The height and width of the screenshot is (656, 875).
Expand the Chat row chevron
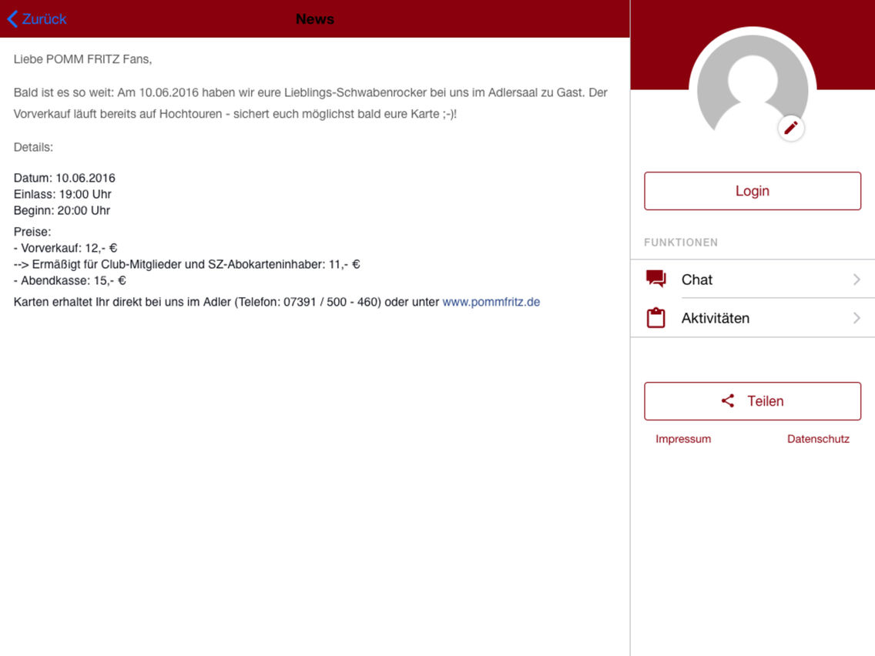click(x=857, y=279)
